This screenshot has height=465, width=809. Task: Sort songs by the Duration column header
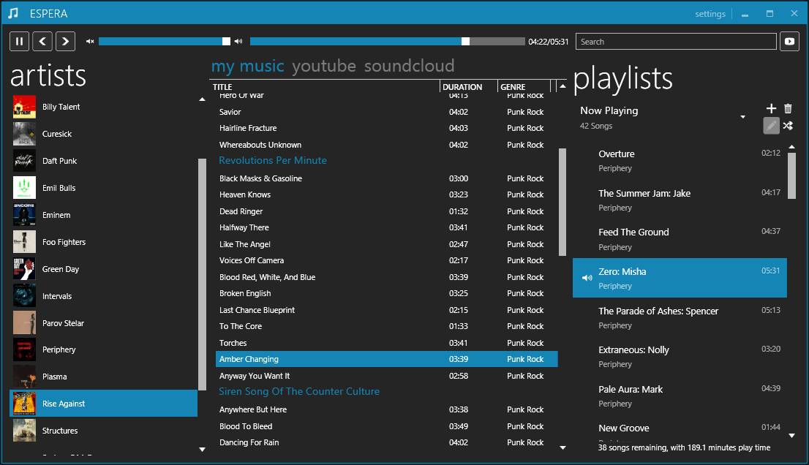[462, 87]
